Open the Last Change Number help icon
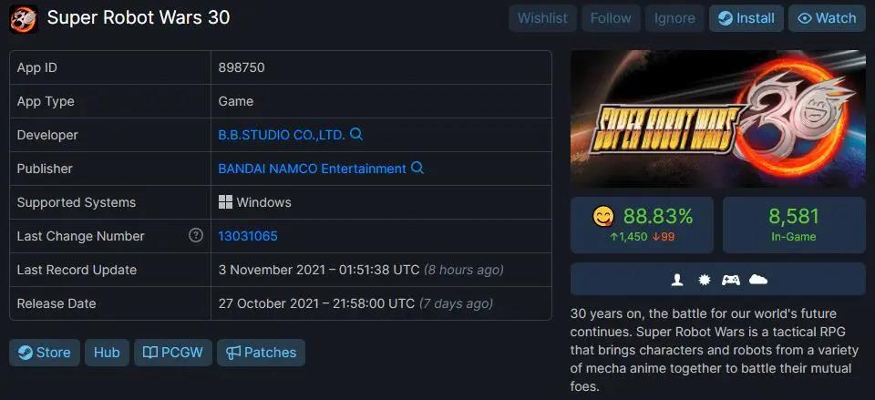The image size is (875, 400). pyautogui.click(x=196, y=235)
